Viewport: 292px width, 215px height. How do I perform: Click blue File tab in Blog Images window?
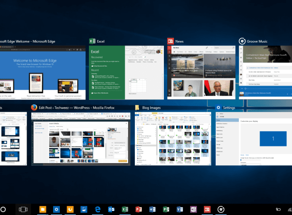pos(137,116)
